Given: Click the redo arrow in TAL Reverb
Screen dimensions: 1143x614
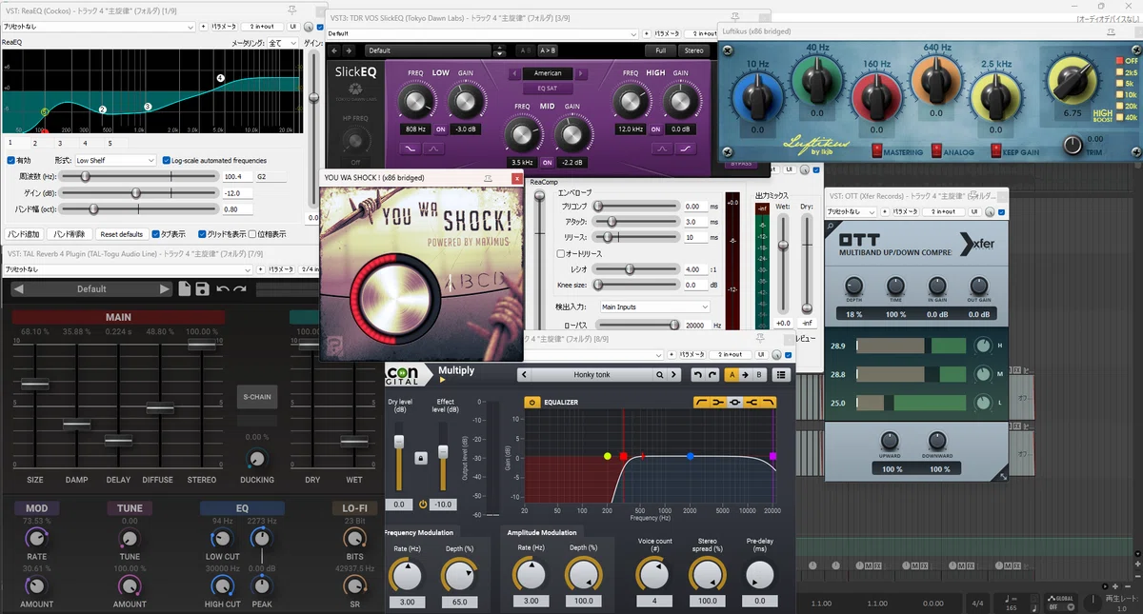Looking at the screenshot, I should 239,289.
